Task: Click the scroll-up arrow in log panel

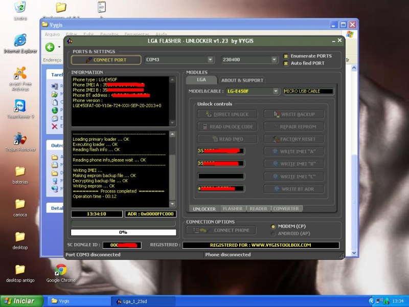Action: click(x=172, y=135)
